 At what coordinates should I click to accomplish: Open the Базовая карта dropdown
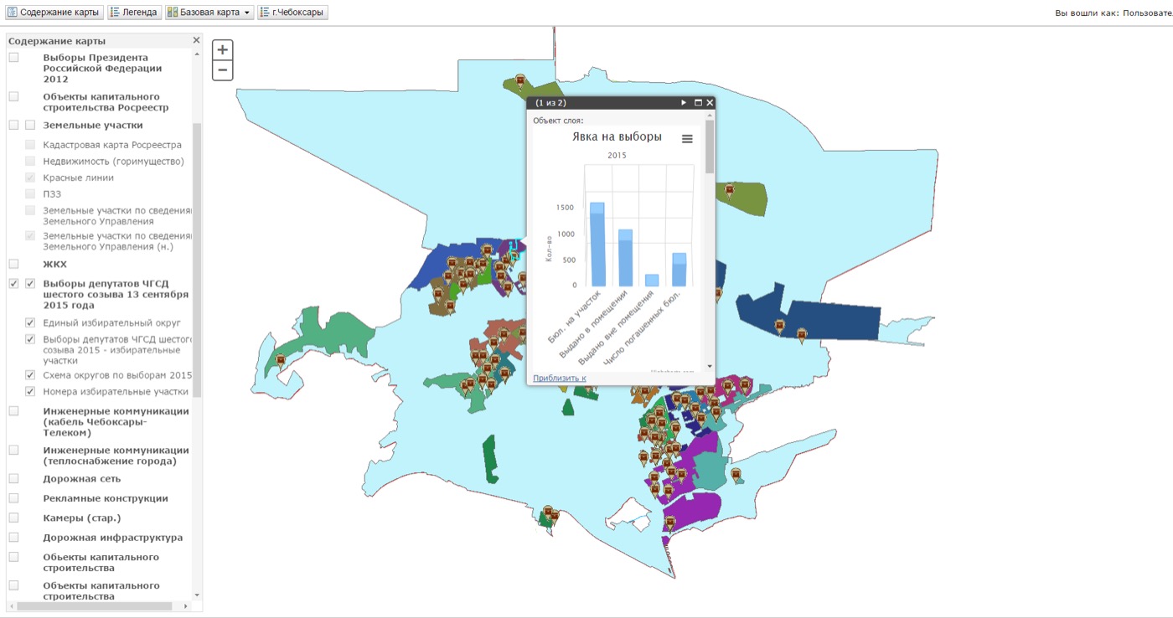(x=209, y=13)
